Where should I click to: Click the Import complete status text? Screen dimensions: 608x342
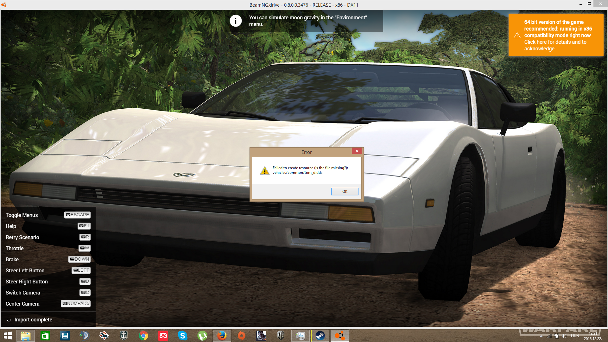(33, 320)
